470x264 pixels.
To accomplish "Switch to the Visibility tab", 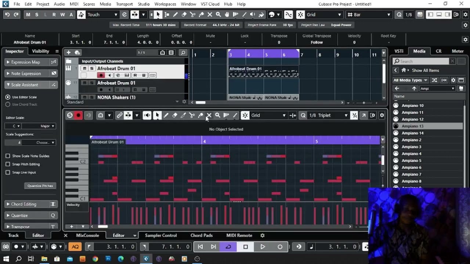I will click(40, 51).
